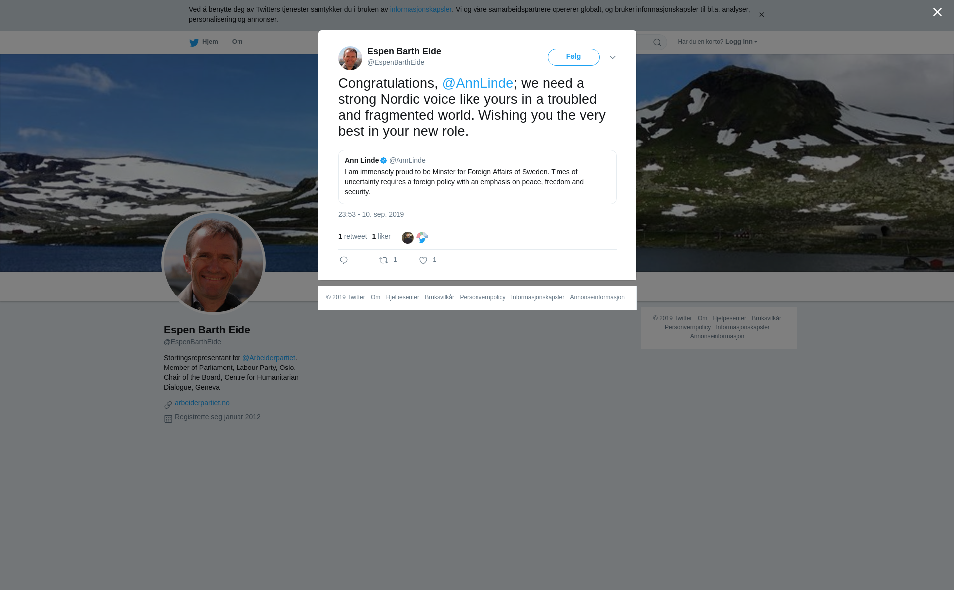This screenshot has height=590, width=954.
Task: Expand tweet options chevron next to Følg
Action: coord(613,57)
